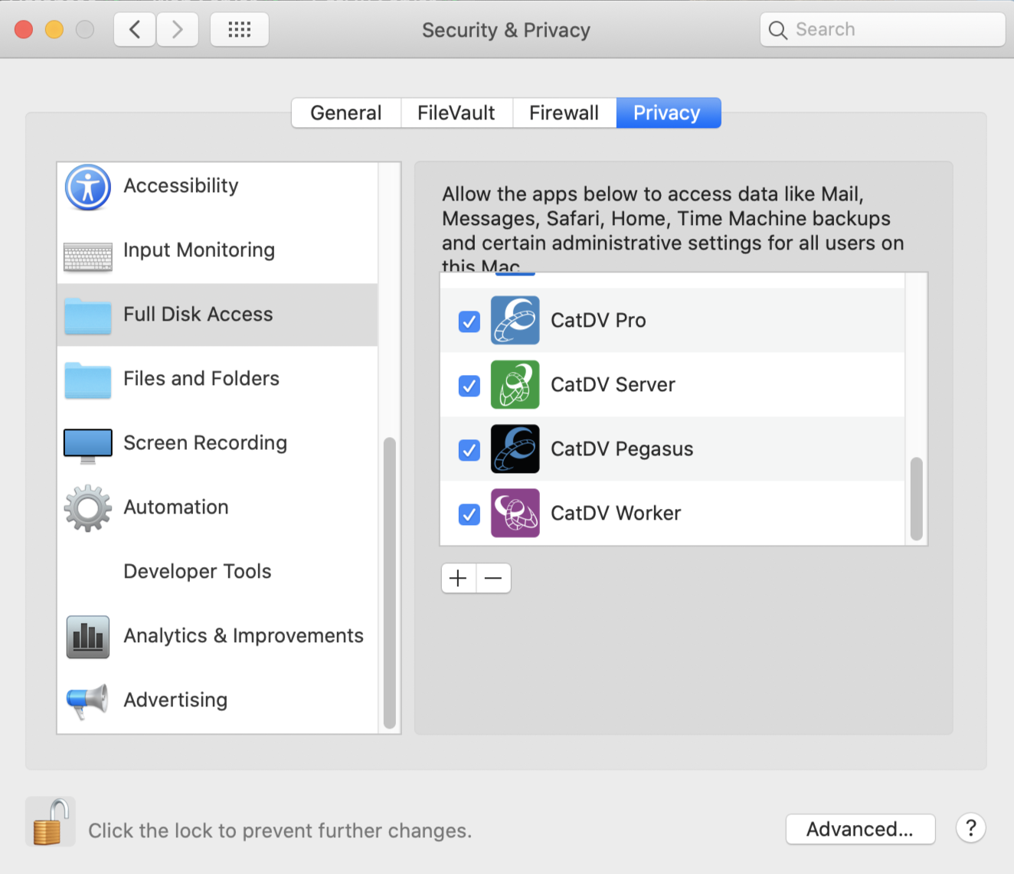Click the Files and Folders folder icon

click(x=88, y=380)
